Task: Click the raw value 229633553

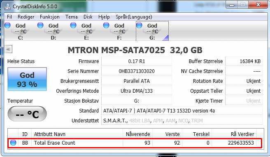Action: [x=241, y=143]
